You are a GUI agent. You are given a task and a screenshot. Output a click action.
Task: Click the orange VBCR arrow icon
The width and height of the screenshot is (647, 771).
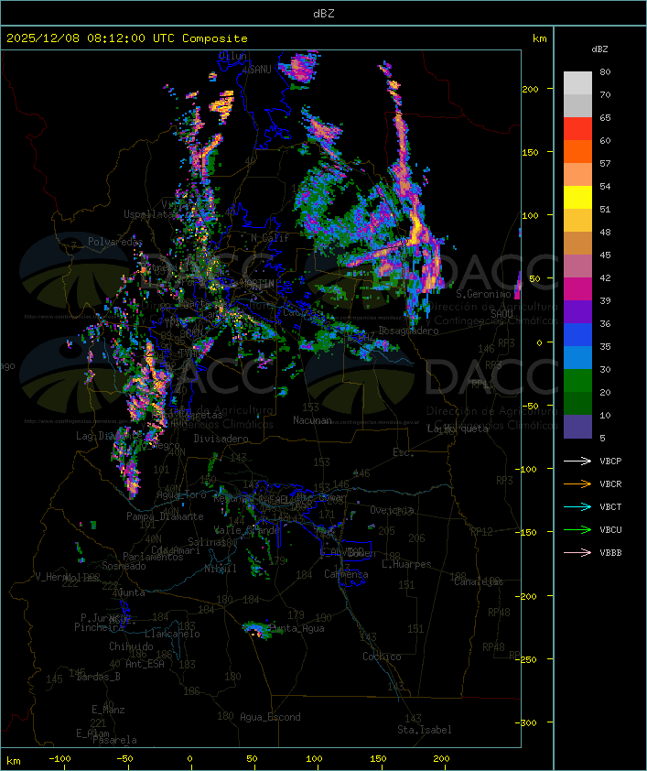[x=577, y=483]
